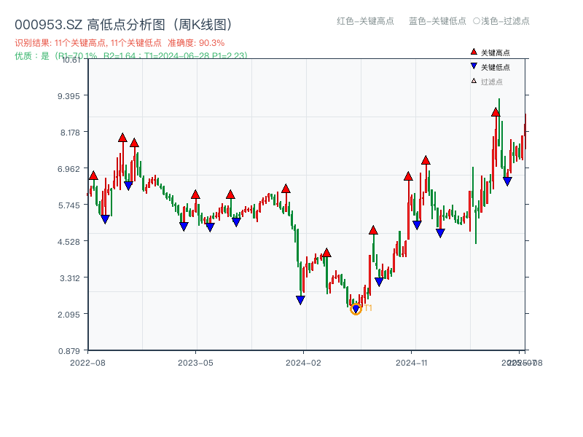Click the orange T1 circle marker
This screenshot has width=583, height=437.
point(356,309)
